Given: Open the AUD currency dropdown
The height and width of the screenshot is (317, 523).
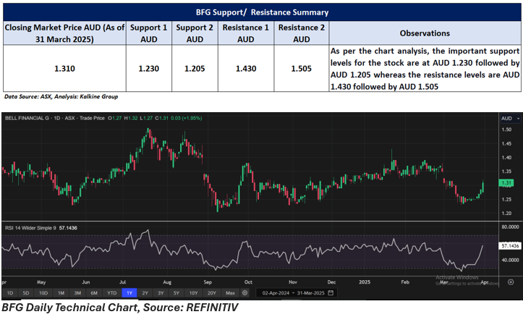Looking at the screenshot, I should [x=510, y=119].
